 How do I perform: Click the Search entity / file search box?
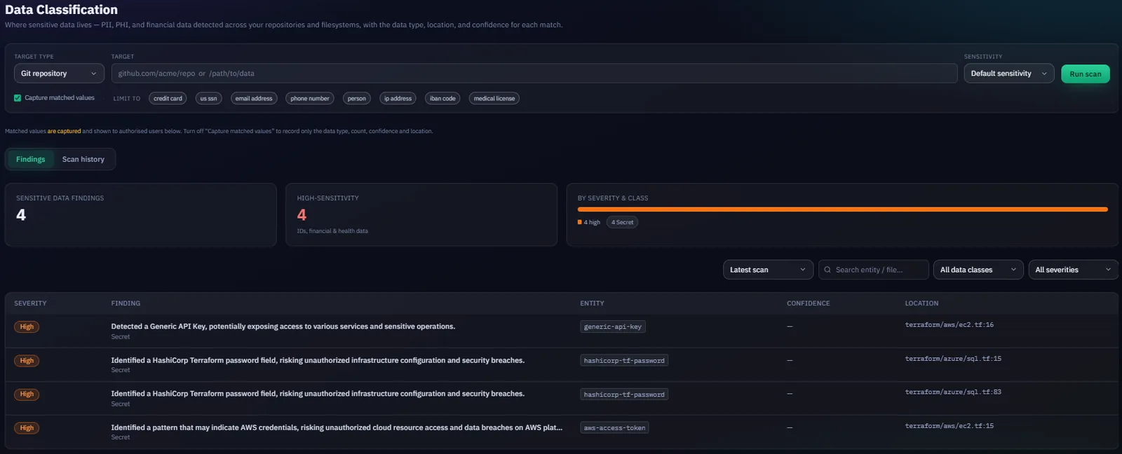[874, 270]
